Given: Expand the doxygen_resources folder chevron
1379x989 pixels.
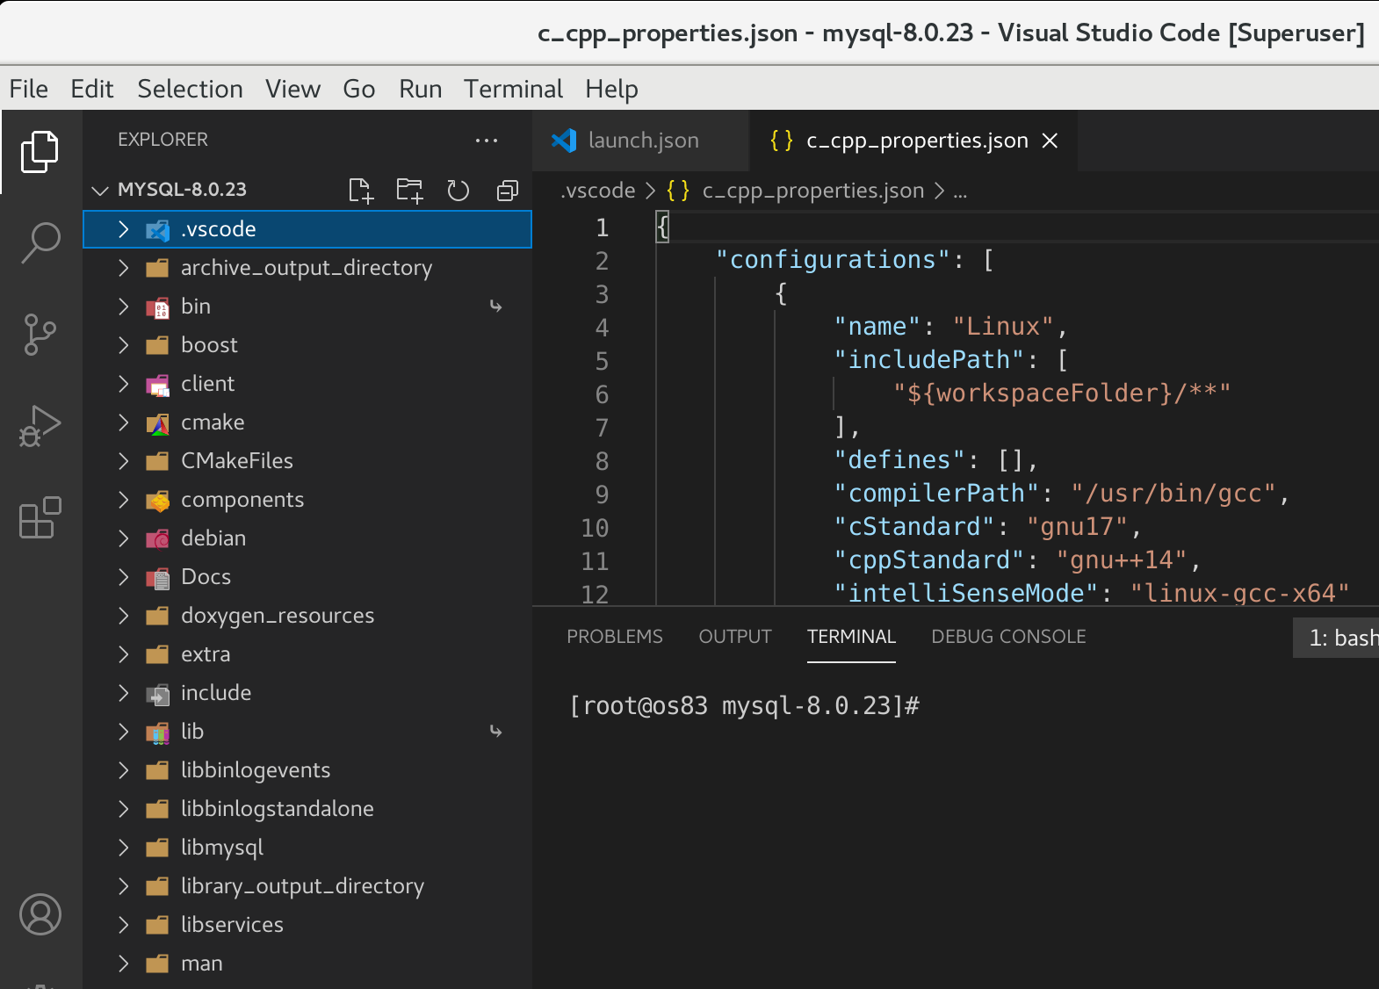Looking at the screenshot, I should click(x=124, y=616).
